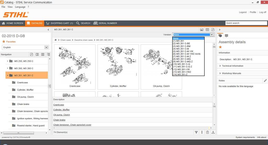This screenshot has height=145, width=268.
Task: Choose (14) MS 261-Z version
Action: pos(188,74)
